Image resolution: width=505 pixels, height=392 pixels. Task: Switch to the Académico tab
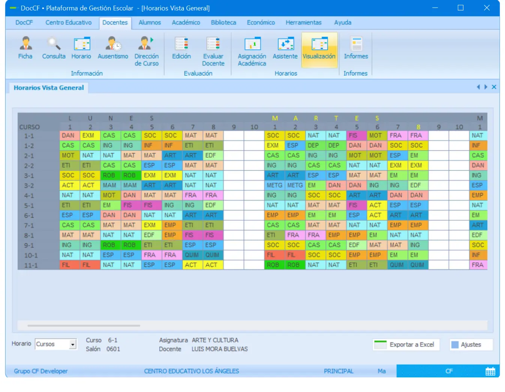186,22
